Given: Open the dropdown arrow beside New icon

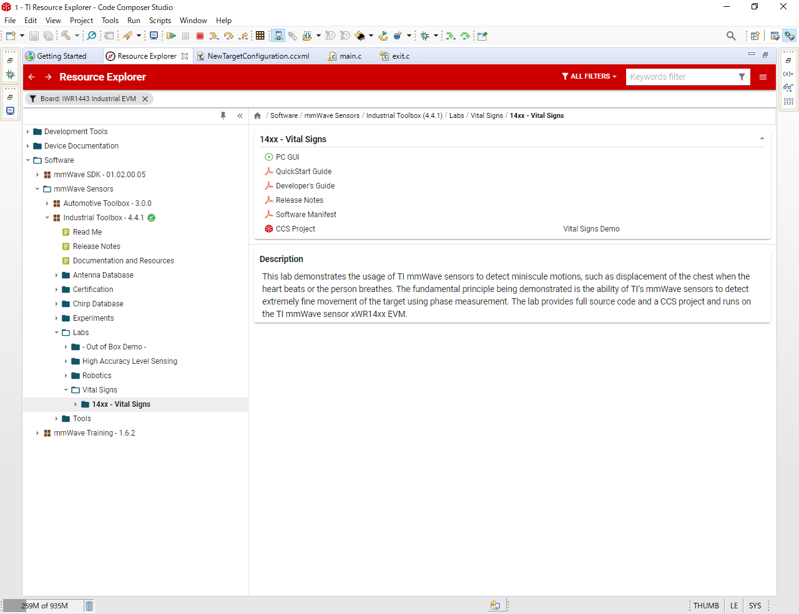Looking at the screenshot, I should (22, 36).
